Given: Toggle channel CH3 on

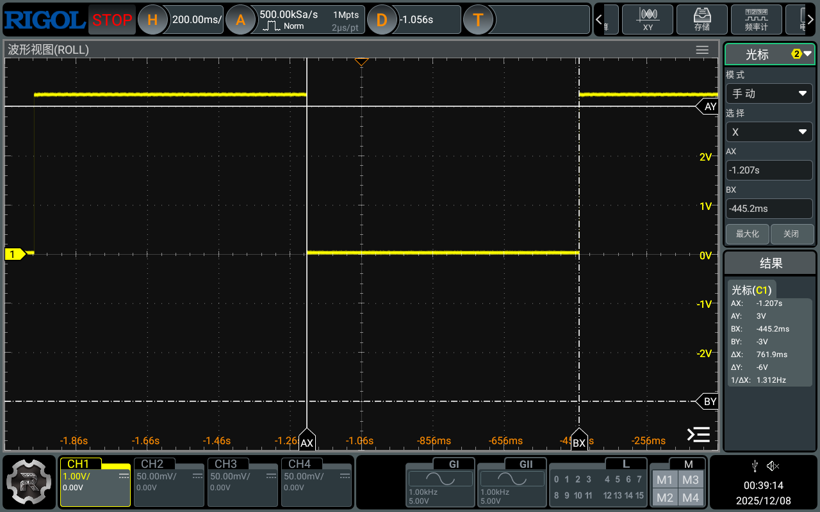Looking at the screenshot, I should pyautogui.click(x=243, y=481).
